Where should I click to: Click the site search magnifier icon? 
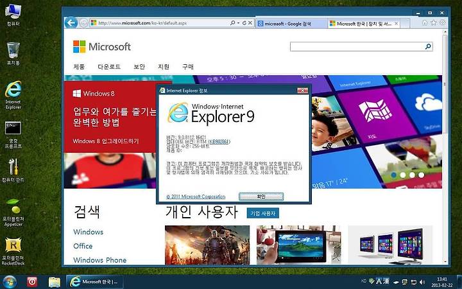point(428,46)
